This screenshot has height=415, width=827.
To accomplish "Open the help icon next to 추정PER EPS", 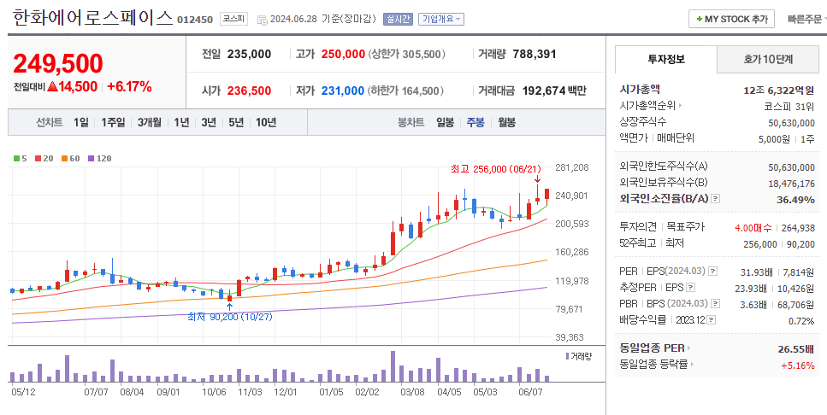I will click(x=690, y=288).
